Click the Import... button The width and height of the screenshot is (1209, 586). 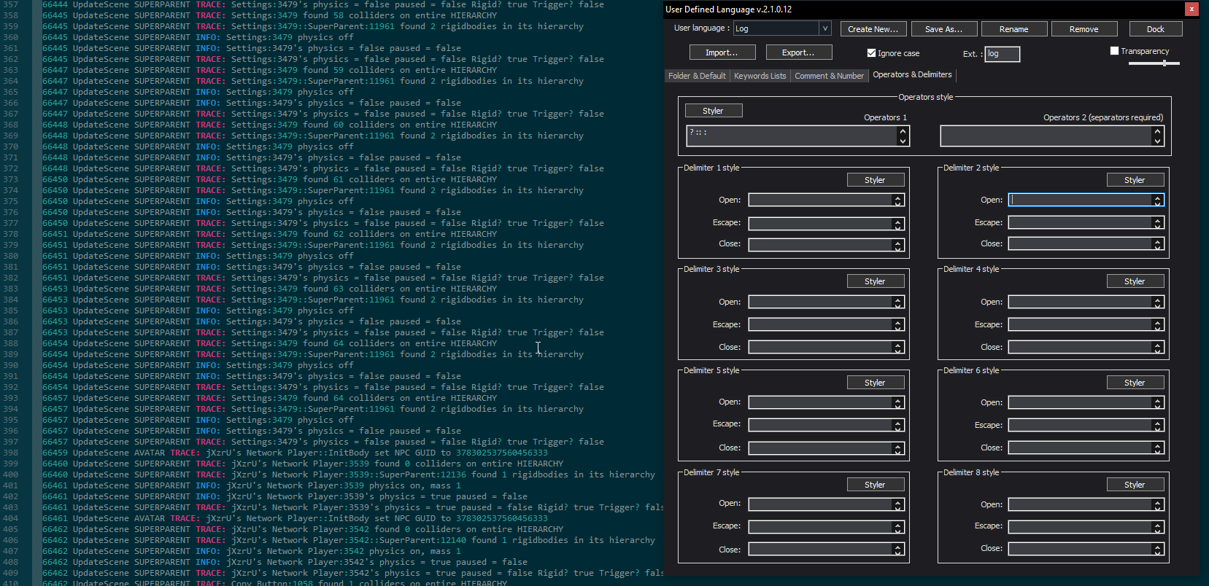point(721,52)
